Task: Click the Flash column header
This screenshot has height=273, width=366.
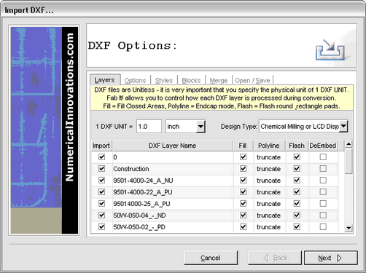Action: pyautogui.click(x=297, y=146)
